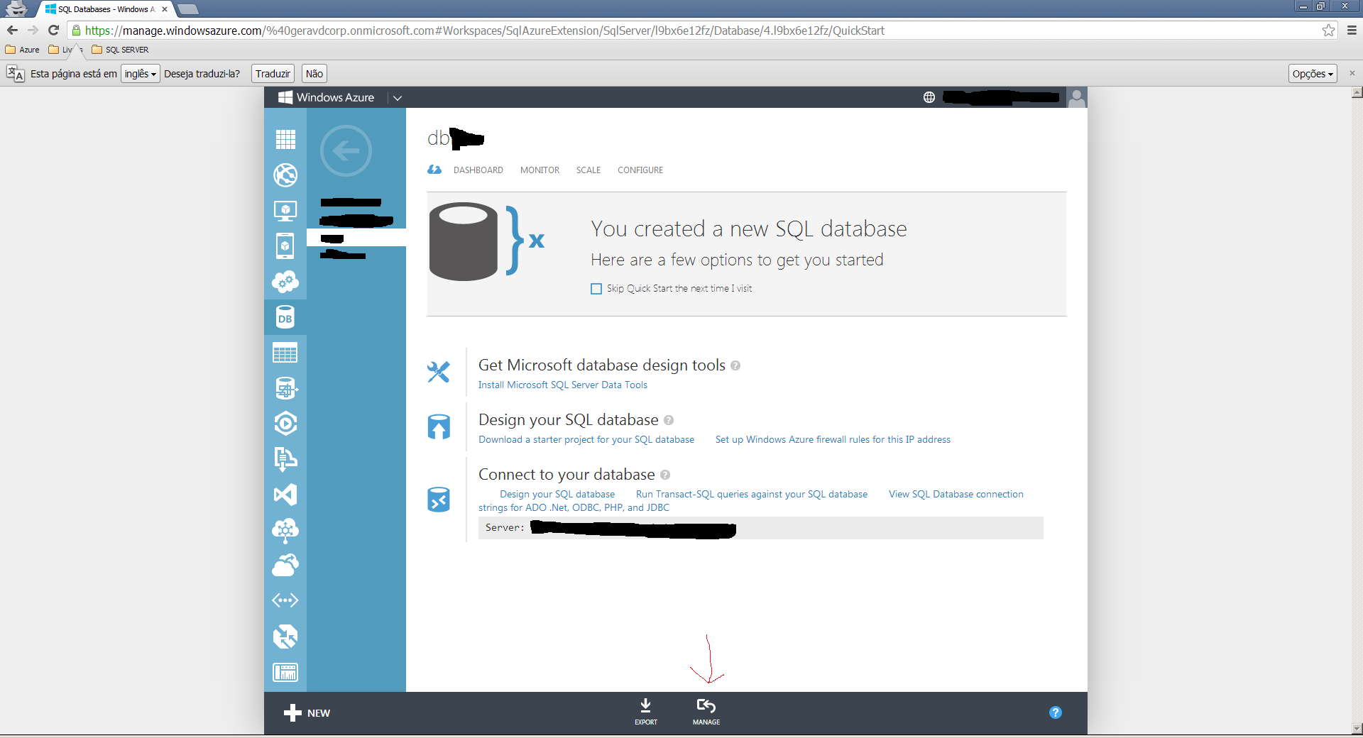
Task: Click help icon beside Connect to your database
Action: [x=665, y=475]
